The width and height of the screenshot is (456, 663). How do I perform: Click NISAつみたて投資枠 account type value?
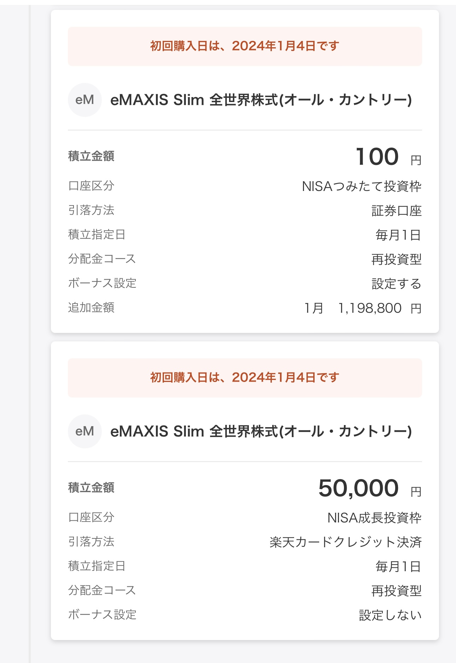362,186
